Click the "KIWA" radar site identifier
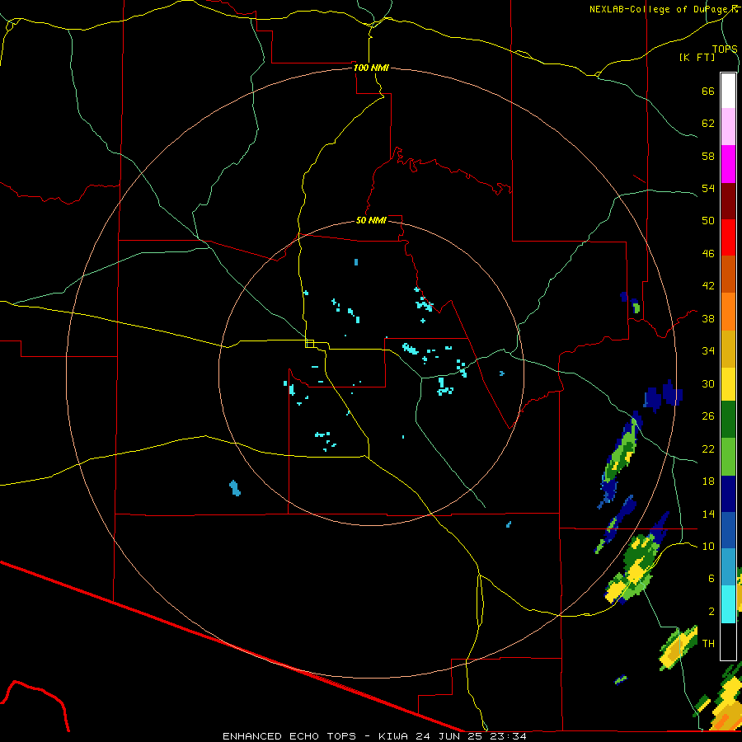The width and height of the screenshot is (742, 742). 394,736
